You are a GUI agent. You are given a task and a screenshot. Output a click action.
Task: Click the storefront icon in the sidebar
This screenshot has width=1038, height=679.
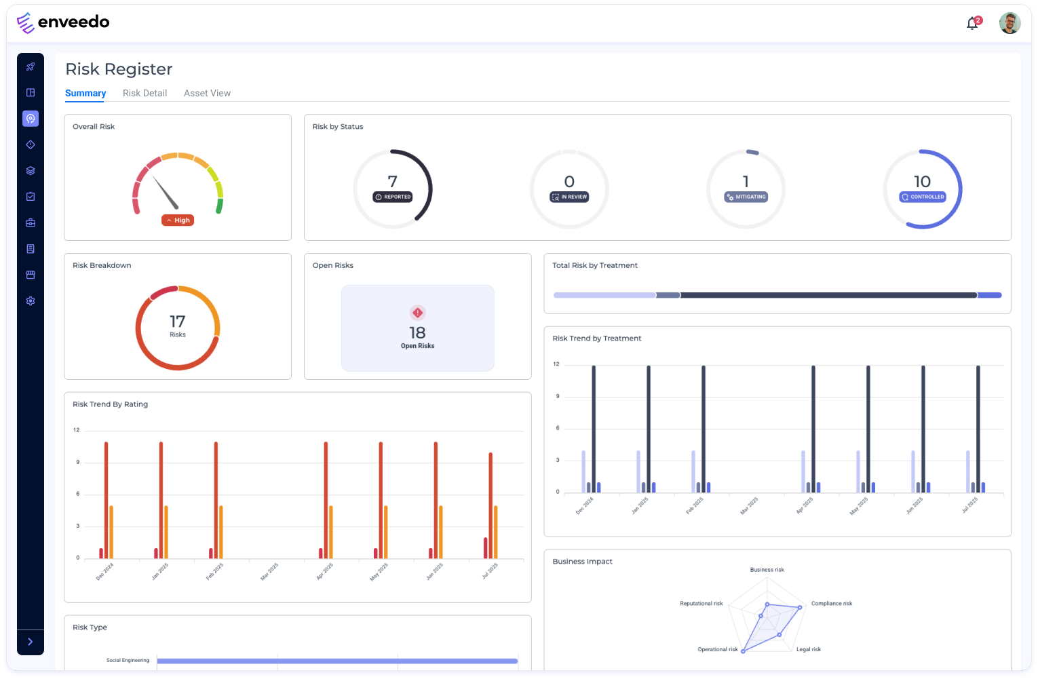(x=31, y=275)
